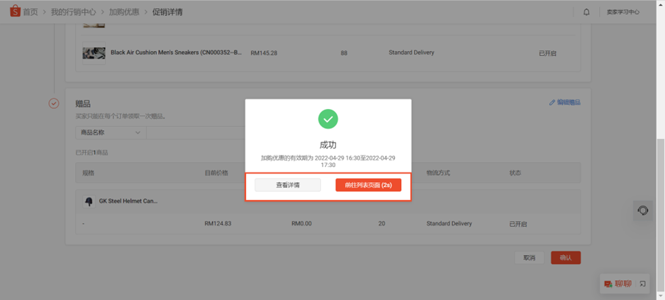Click the pencil icon next to 编辑赠品
The width and height of the screenshot is (665, 300).
pyautogui.click(x=552, y=102)
